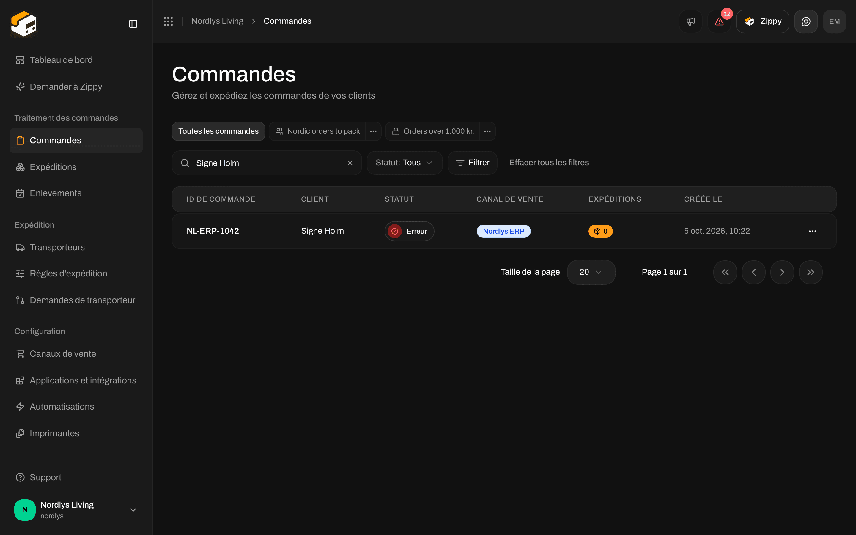The width and height of the screenshot is (856, 535).
Task: Open the announcements megaphone icon
Action: 690,21
